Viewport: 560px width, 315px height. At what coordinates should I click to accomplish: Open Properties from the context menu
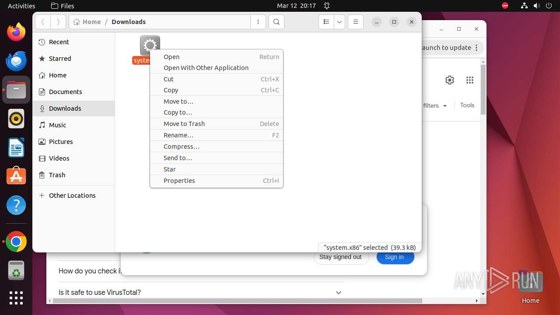click(217, 181)
